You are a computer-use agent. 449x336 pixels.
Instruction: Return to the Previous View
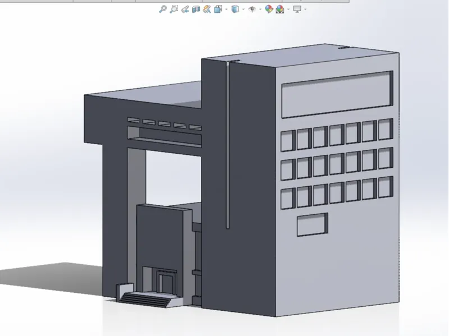click(x=185, y=9)
